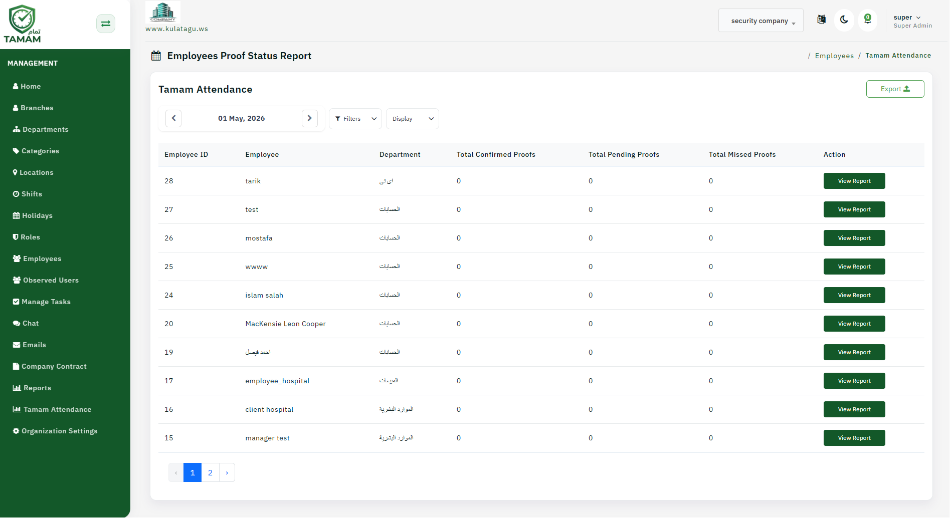The image size is (950, 518).
Task: Open the security company selector
Action: pyautogui.click(x=761, y=21)
